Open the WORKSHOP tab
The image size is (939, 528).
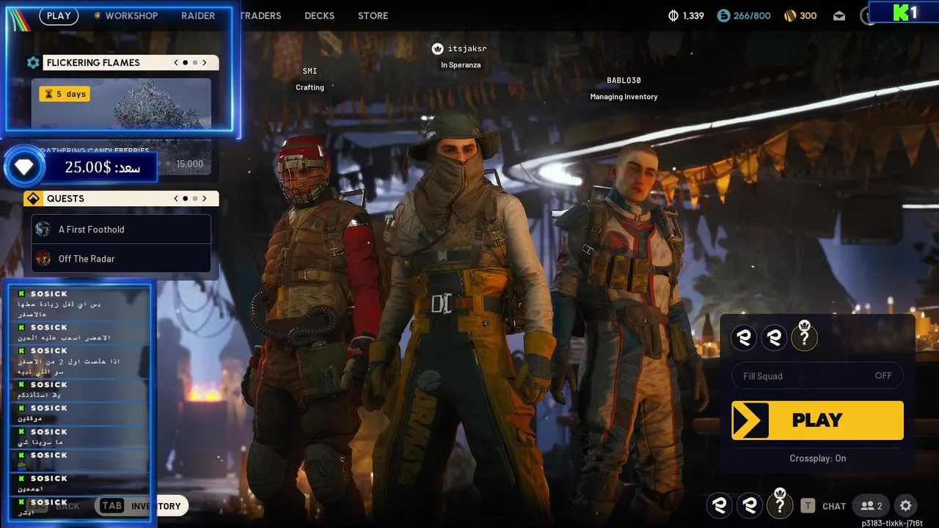coord(131,15)
